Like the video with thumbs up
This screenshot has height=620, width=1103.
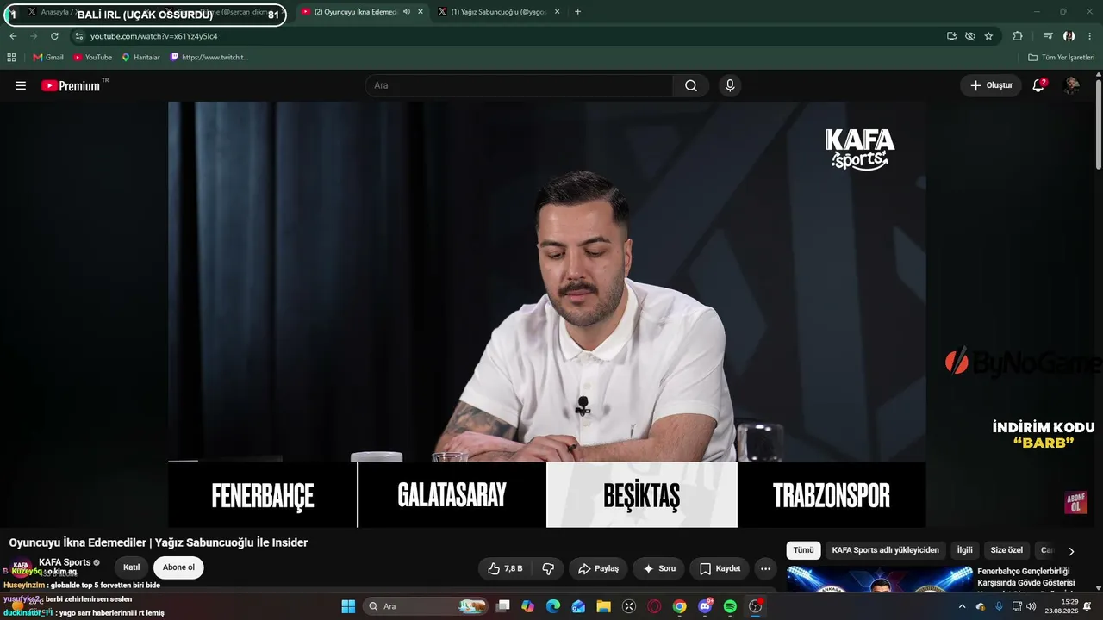coord(505,568)
